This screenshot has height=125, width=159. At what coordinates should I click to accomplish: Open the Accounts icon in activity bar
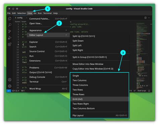10,80
